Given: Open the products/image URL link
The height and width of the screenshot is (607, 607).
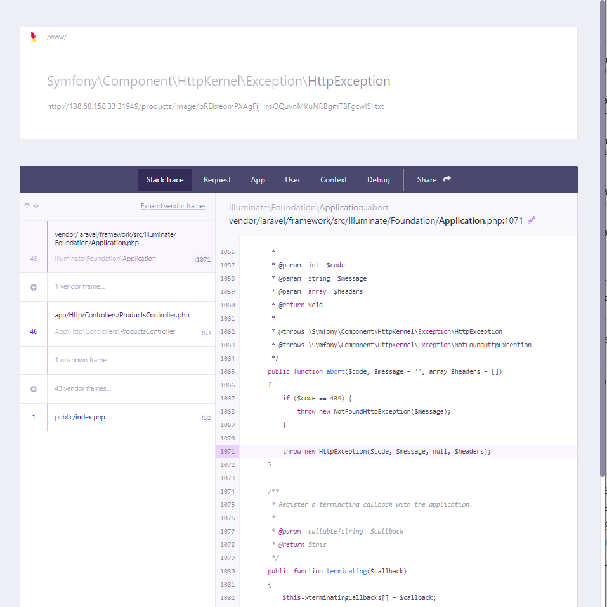Looking at the screenshot, I should (215, 106).
